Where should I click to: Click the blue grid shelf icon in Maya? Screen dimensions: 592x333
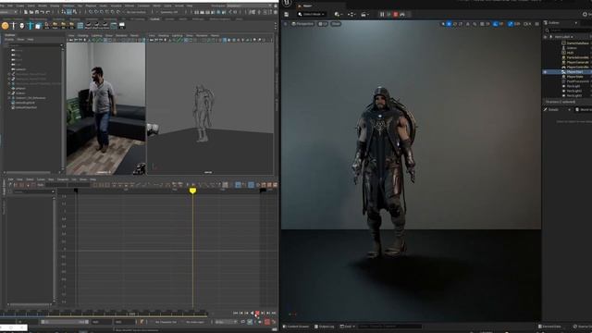pyautogui.click(x=80, y=26)
